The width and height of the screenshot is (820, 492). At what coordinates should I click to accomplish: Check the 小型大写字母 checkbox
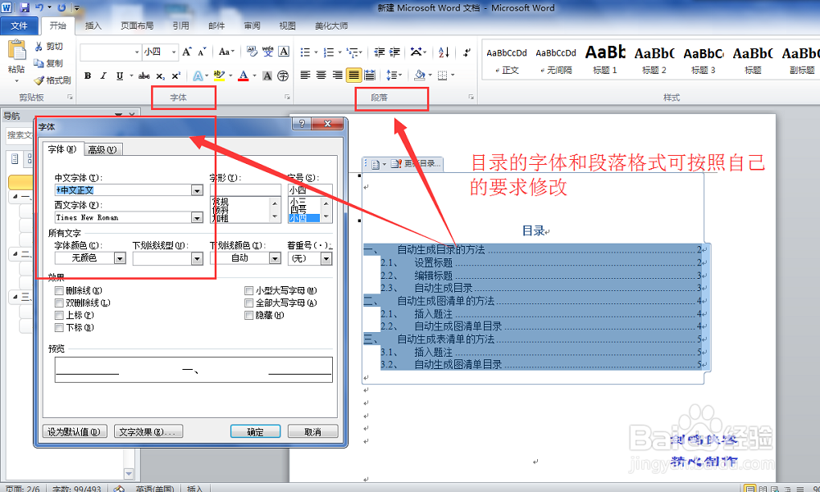[249, 290]
